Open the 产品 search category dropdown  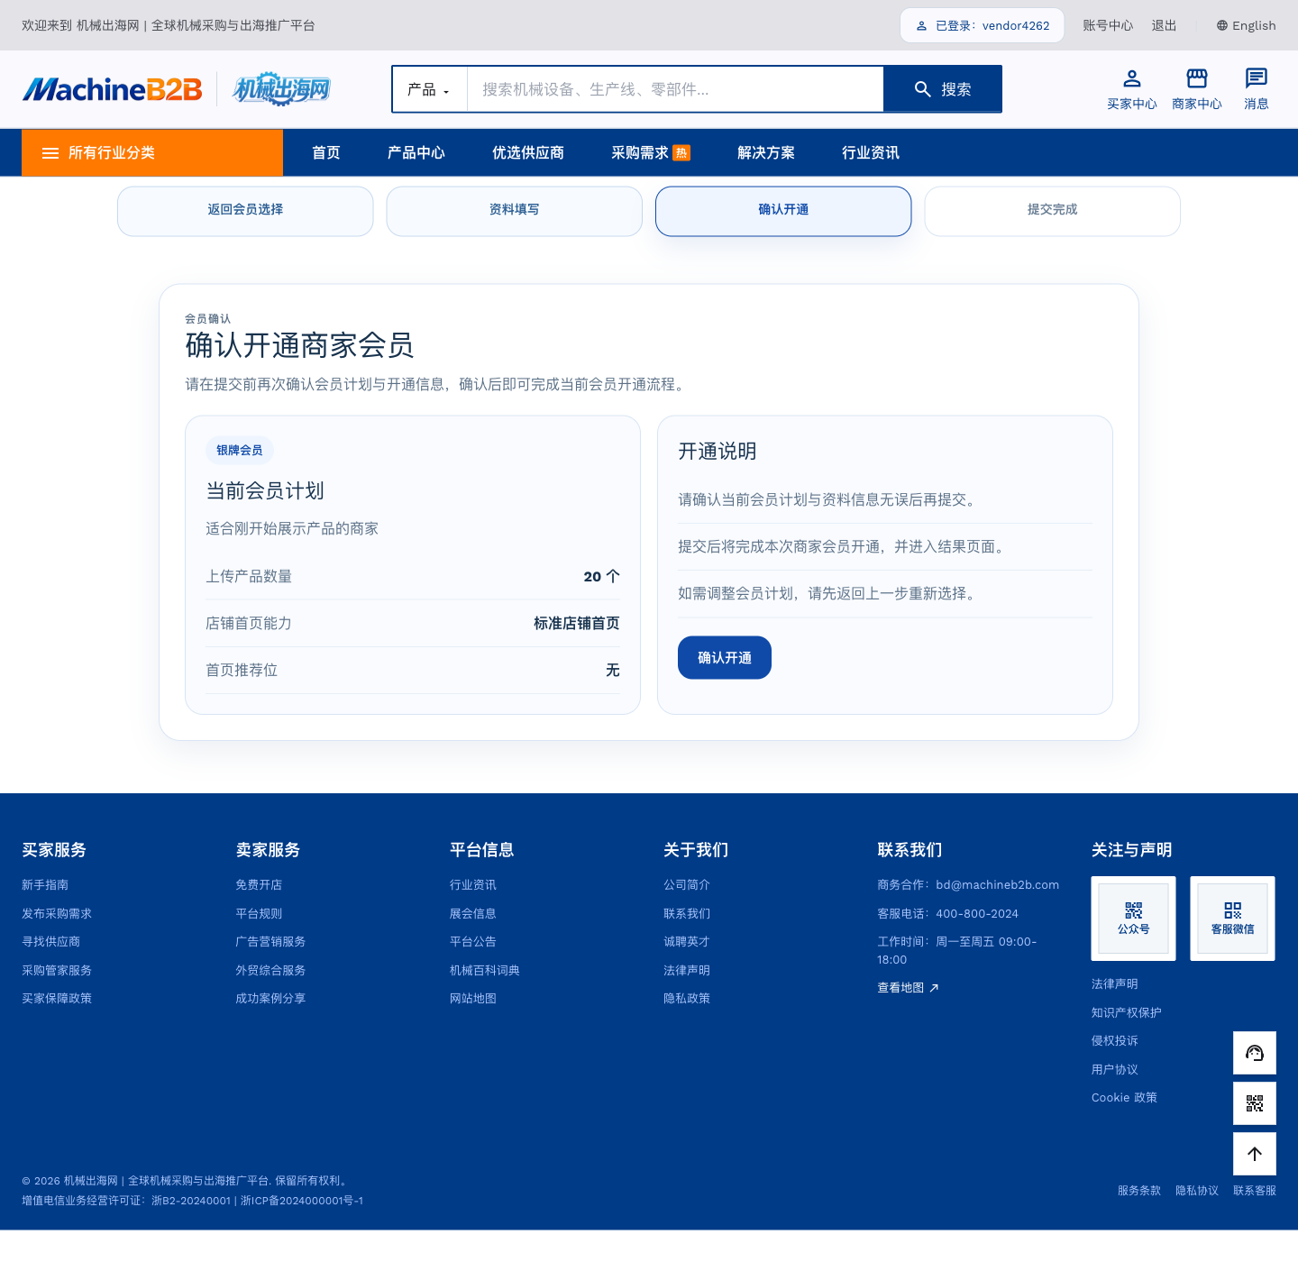(429, 89)
